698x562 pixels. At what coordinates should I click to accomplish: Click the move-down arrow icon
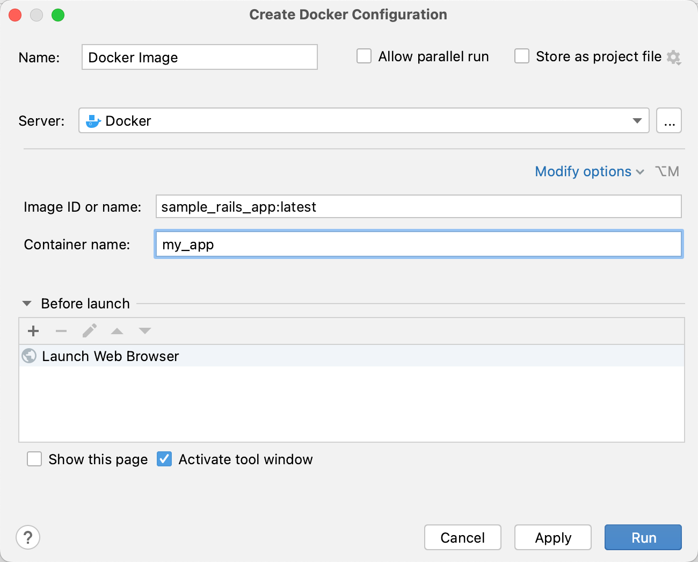tap(144, 331)
